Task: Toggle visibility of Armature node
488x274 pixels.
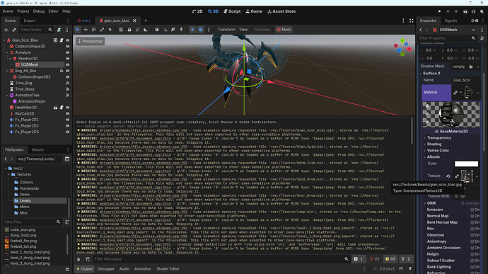Action: pyautogui.click(x=67, y=52)
